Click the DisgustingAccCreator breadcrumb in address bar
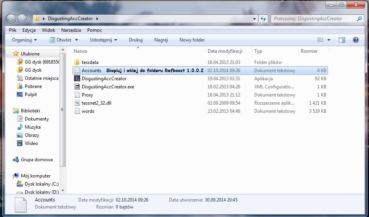This screenshot has height=217, width=369. (70, 19)
